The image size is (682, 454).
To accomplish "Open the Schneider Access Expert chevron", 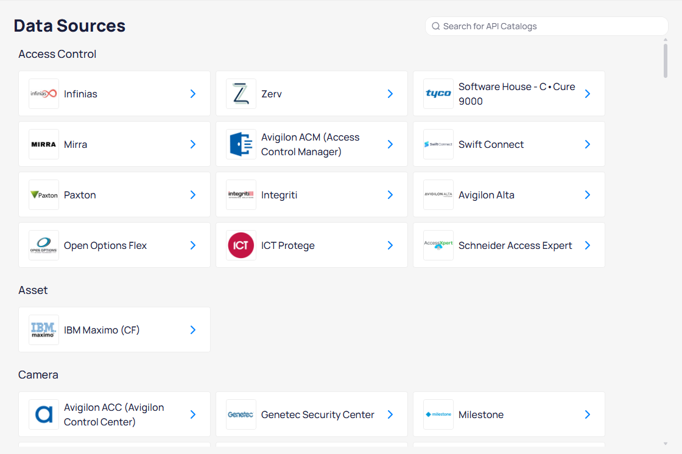I will point(588,245).
